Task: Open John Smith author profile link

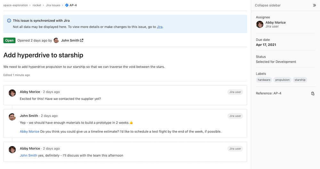Action: (x=70, y=41)
